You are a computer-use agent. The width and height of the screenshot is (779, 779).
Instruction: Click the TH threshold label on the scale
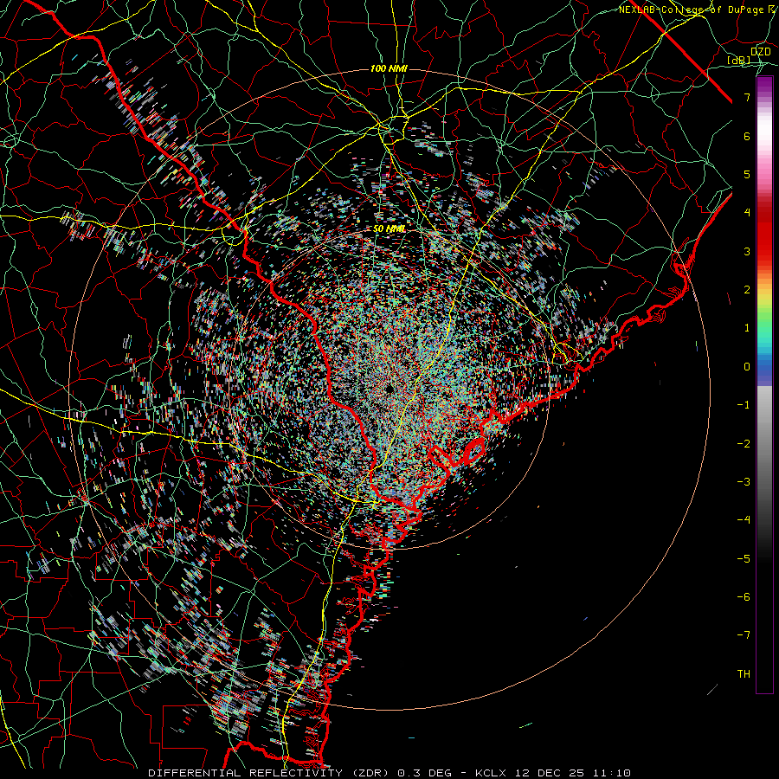click(x=744, y=674)
